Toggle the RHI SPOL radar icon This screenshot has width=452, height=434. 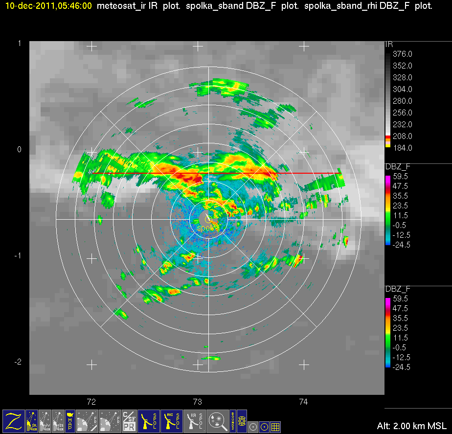point(173,421)
